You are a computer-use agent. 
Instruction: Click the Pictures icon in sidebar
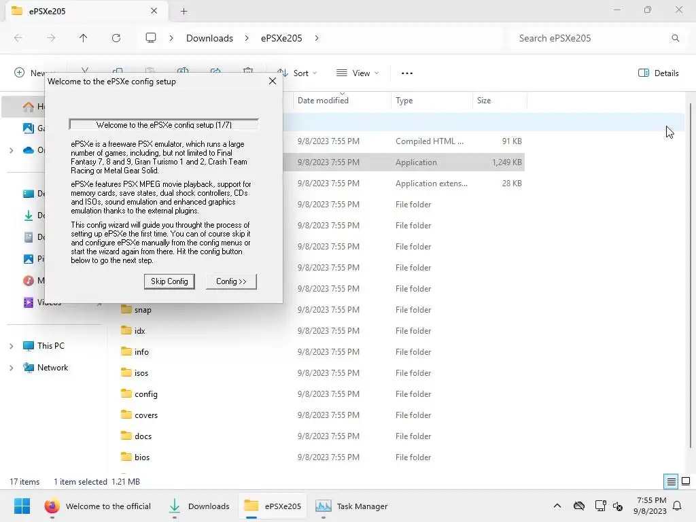[29, 259]
